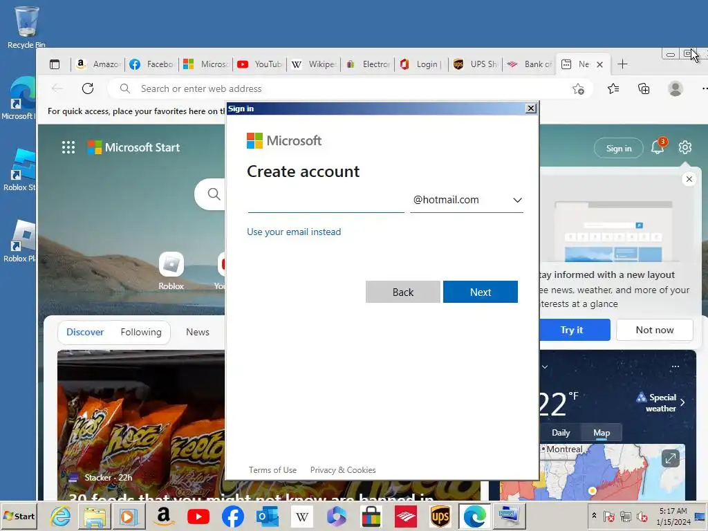
Task: Click Back in Create account dialog
Action: click(403, 292)
